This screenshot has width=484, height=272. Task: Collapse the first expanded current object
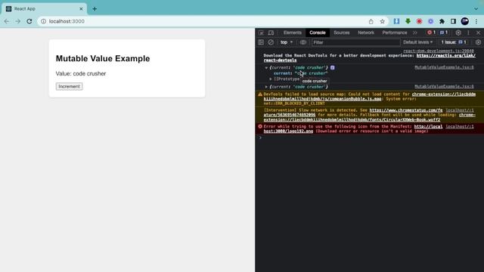click(266, 67)
